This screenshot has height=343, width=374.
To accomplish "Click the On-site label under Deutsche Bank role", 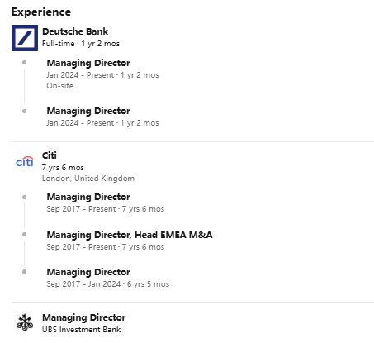I will 60,86.
